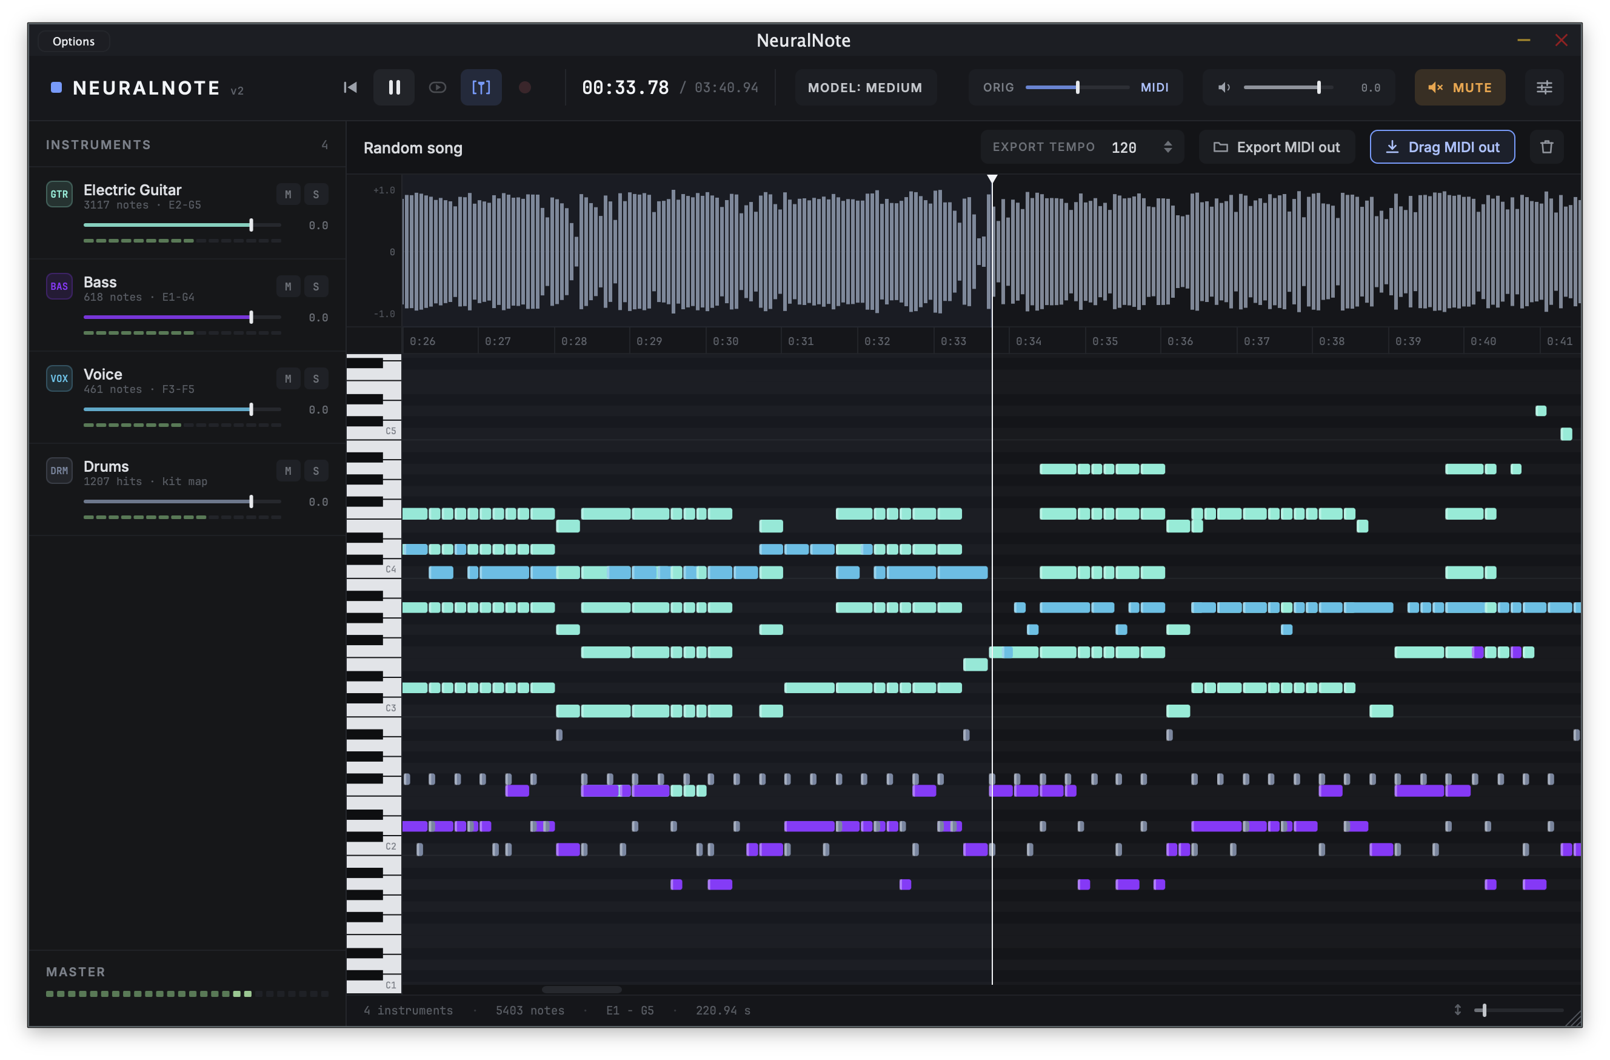Adjust the ORIG to MIDI mix slider
This screenshot has height=1060, width=1610.
pyautogui.click(x=1078, y=87)
